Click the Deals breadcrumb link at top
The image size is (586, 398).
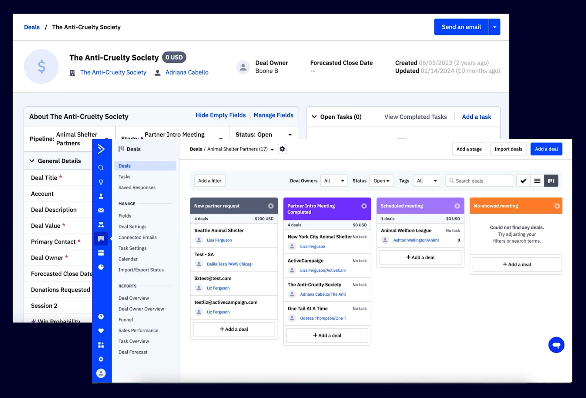click(32, 27)
